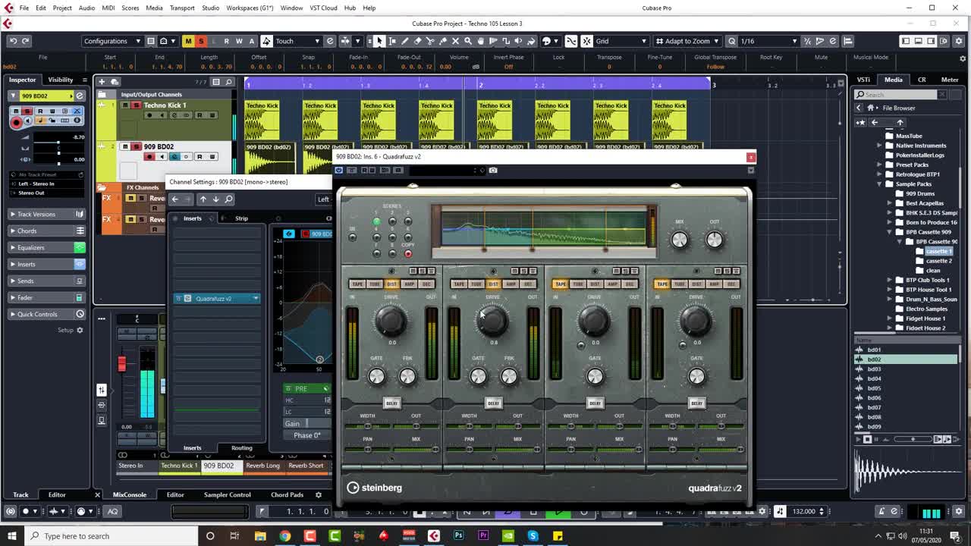Expand Track Versions section in Inspector
The width and height of the screenshot is (971, 546).
coord(47,215)
